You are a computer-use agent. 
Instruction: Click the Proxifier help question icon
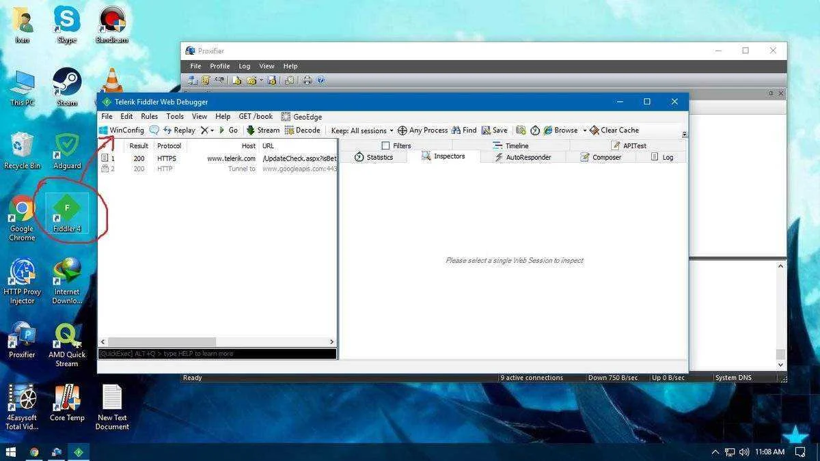pyautogui.click(x=320, y=80)
